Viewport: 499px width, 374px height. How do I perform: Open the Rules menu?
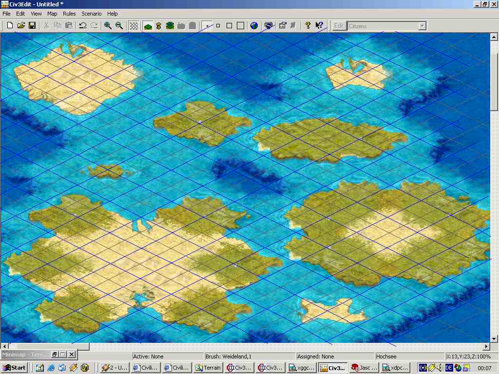pyautogui.click(x=69, y=14)
